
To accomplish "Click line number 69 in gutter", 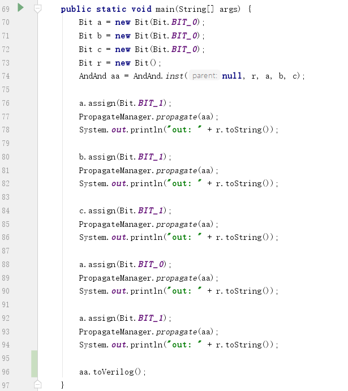I will pyautogui.click(x=6, y=9).
